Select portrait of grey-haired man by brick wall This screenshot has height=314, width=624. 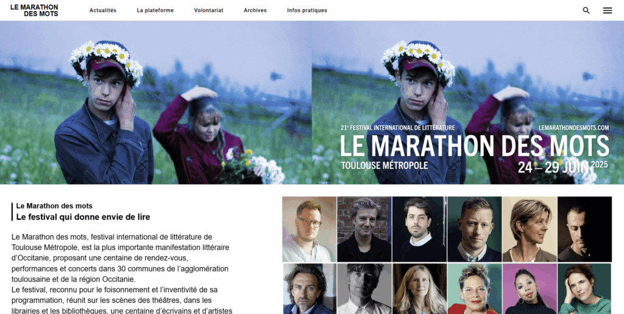[x=364, y=229]
